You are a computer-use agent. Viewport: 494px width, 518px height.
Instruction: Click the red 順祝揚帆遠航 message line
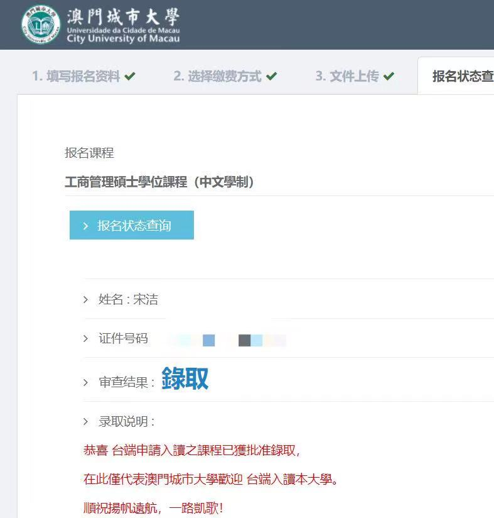153,508
